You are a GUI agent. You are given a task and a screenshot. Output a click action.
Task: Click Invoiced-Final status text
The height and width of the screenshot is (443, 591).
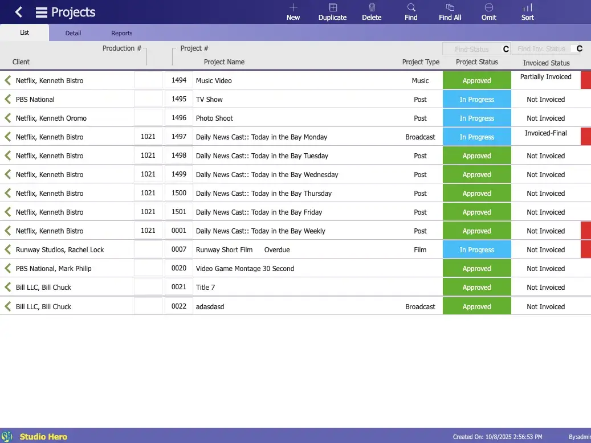pyautogui.click(x=546, y=133)
